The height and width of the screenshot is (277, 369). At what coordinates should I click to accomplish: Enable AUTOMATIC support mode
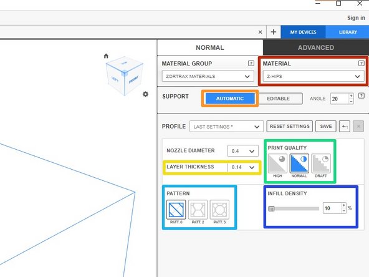pyautogui.click(x=230, y=99)
